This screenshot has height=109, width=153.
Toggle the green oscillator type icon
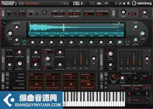click(x=4, y=23)
